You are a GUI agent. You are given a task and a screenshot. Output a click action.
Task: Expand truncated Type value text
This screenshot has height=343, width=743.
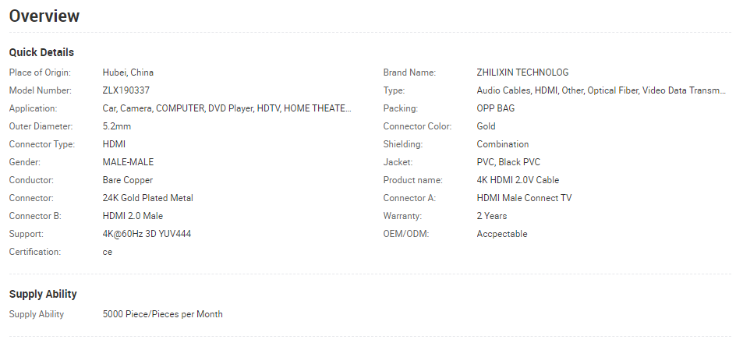pyautogui.click(x=601, y=90)
